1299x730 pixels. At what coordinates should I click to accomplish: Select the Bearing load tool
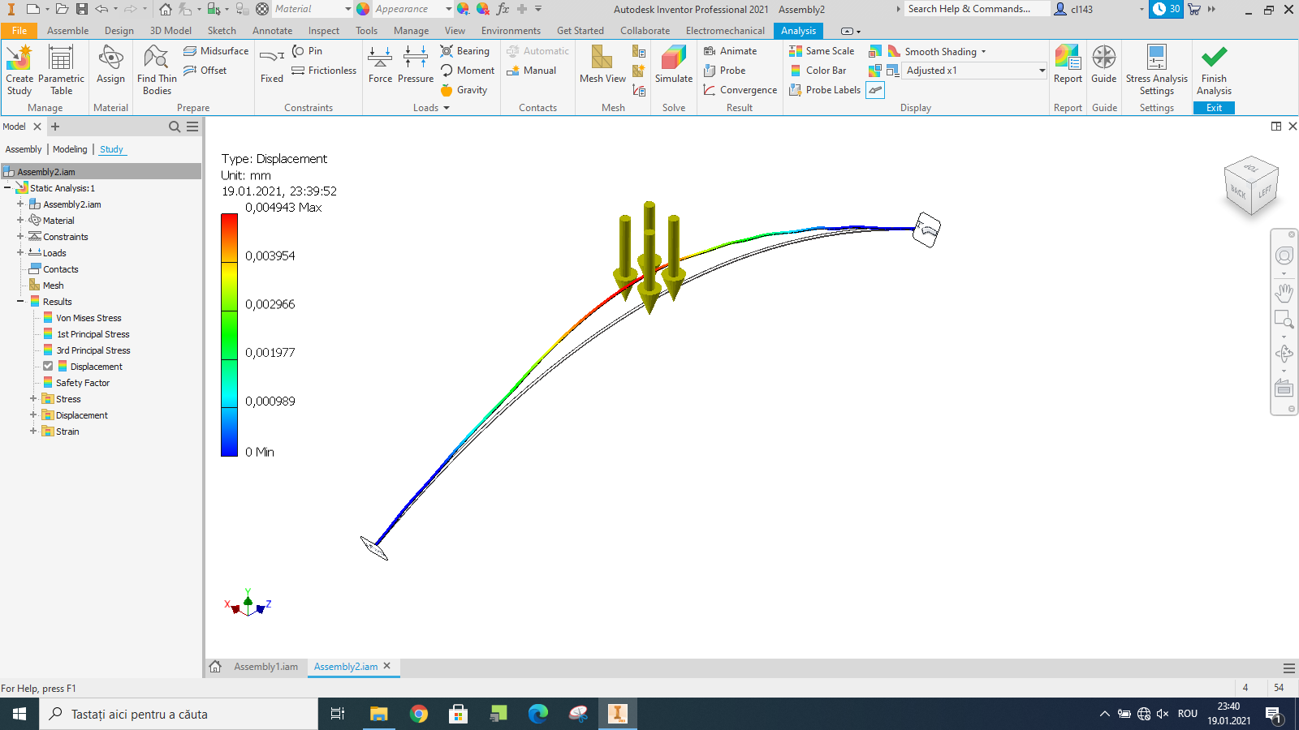click(465, 50)
